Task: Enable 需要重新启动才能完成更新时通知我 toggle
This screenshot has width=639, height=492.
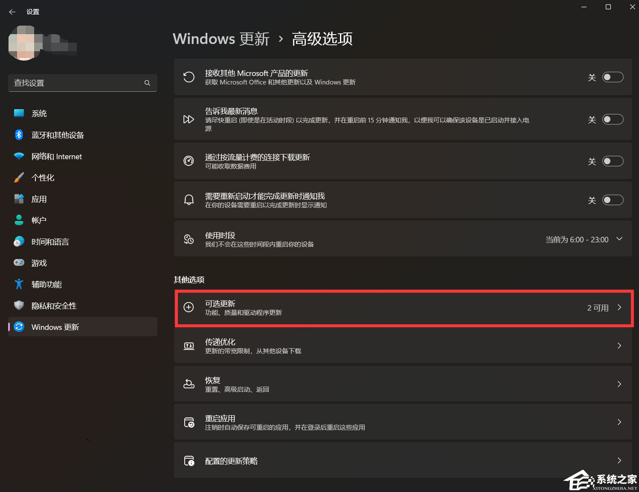Action: coord(613,200)
